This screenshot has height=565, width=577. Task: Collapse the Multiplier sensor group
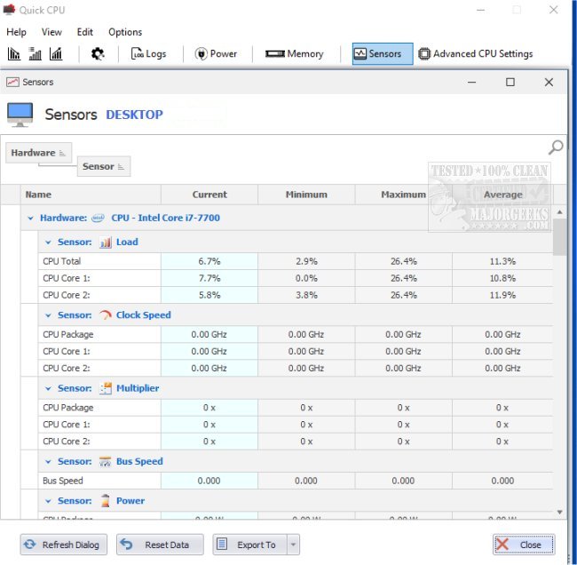coord(48,388)
